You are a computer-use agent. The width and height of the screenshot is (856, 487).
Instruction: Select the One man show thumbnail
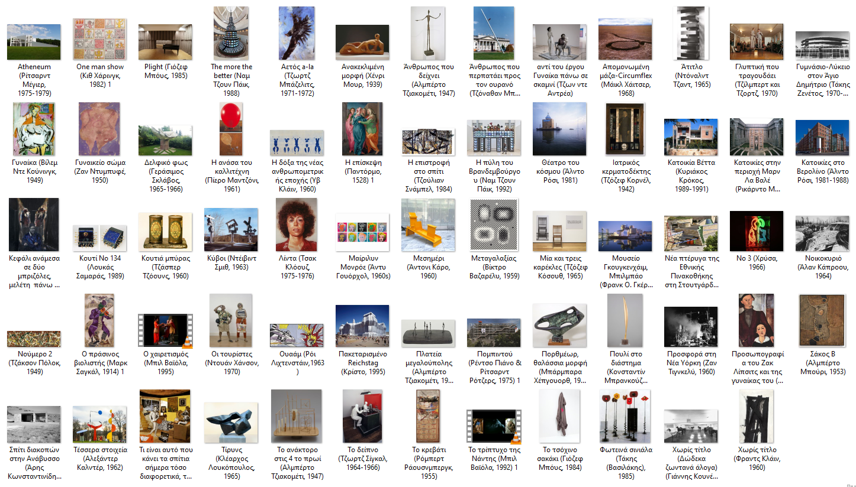pyautogui.click(x=99, y=39)
